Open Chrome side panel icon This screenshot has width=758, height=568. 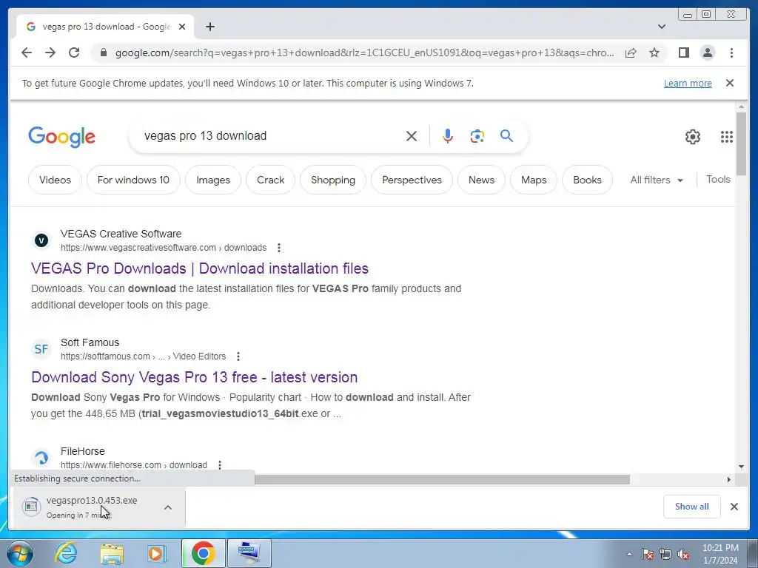[x=683, y=53]
